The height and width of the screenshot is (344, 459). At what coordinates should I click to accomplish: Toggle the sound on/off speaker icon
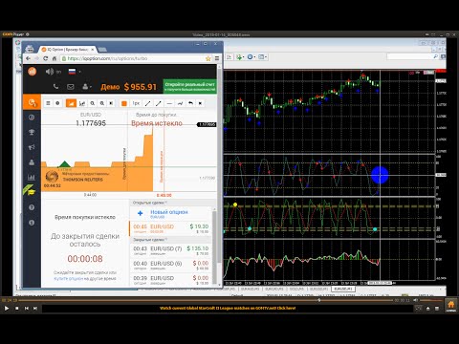50,72
